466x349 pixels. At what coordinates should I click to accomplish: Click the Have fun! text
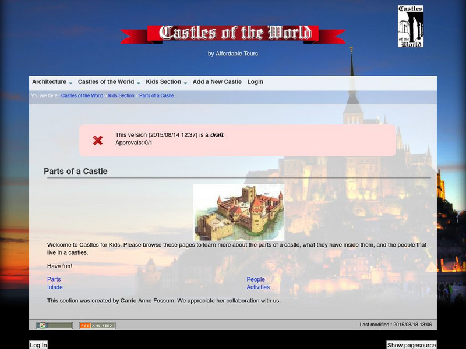60,266
